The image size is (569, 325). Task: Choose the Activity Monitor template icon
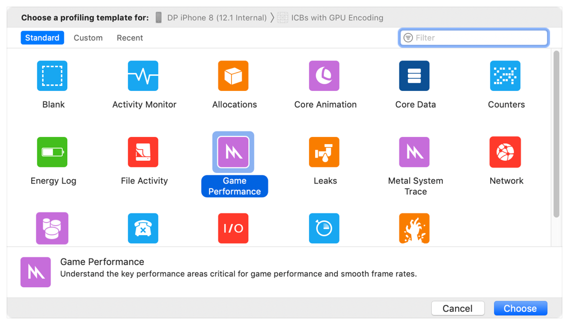pos(143,76)
